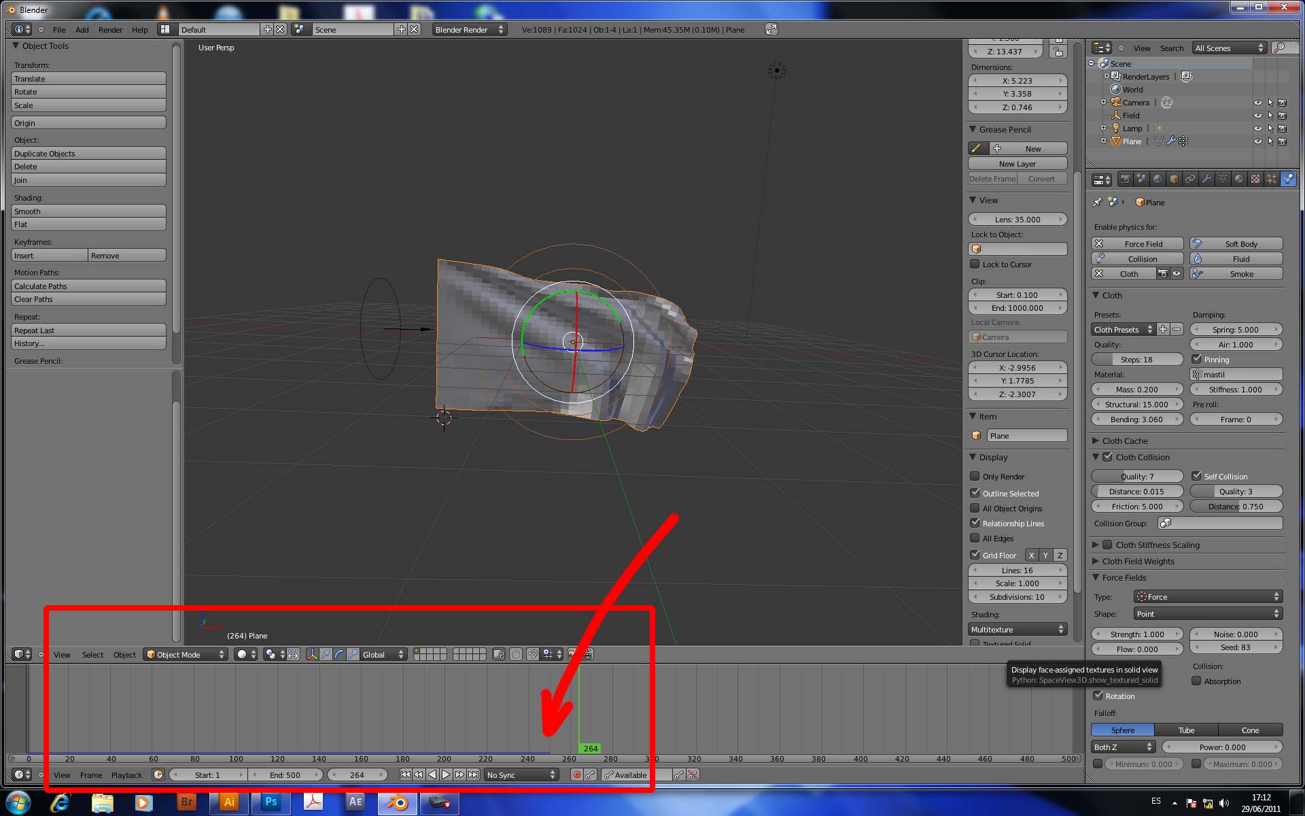Open the Particles properties tab icon
The height and width of the screenshot is (816, 1305).
(x=1272, y=180)
